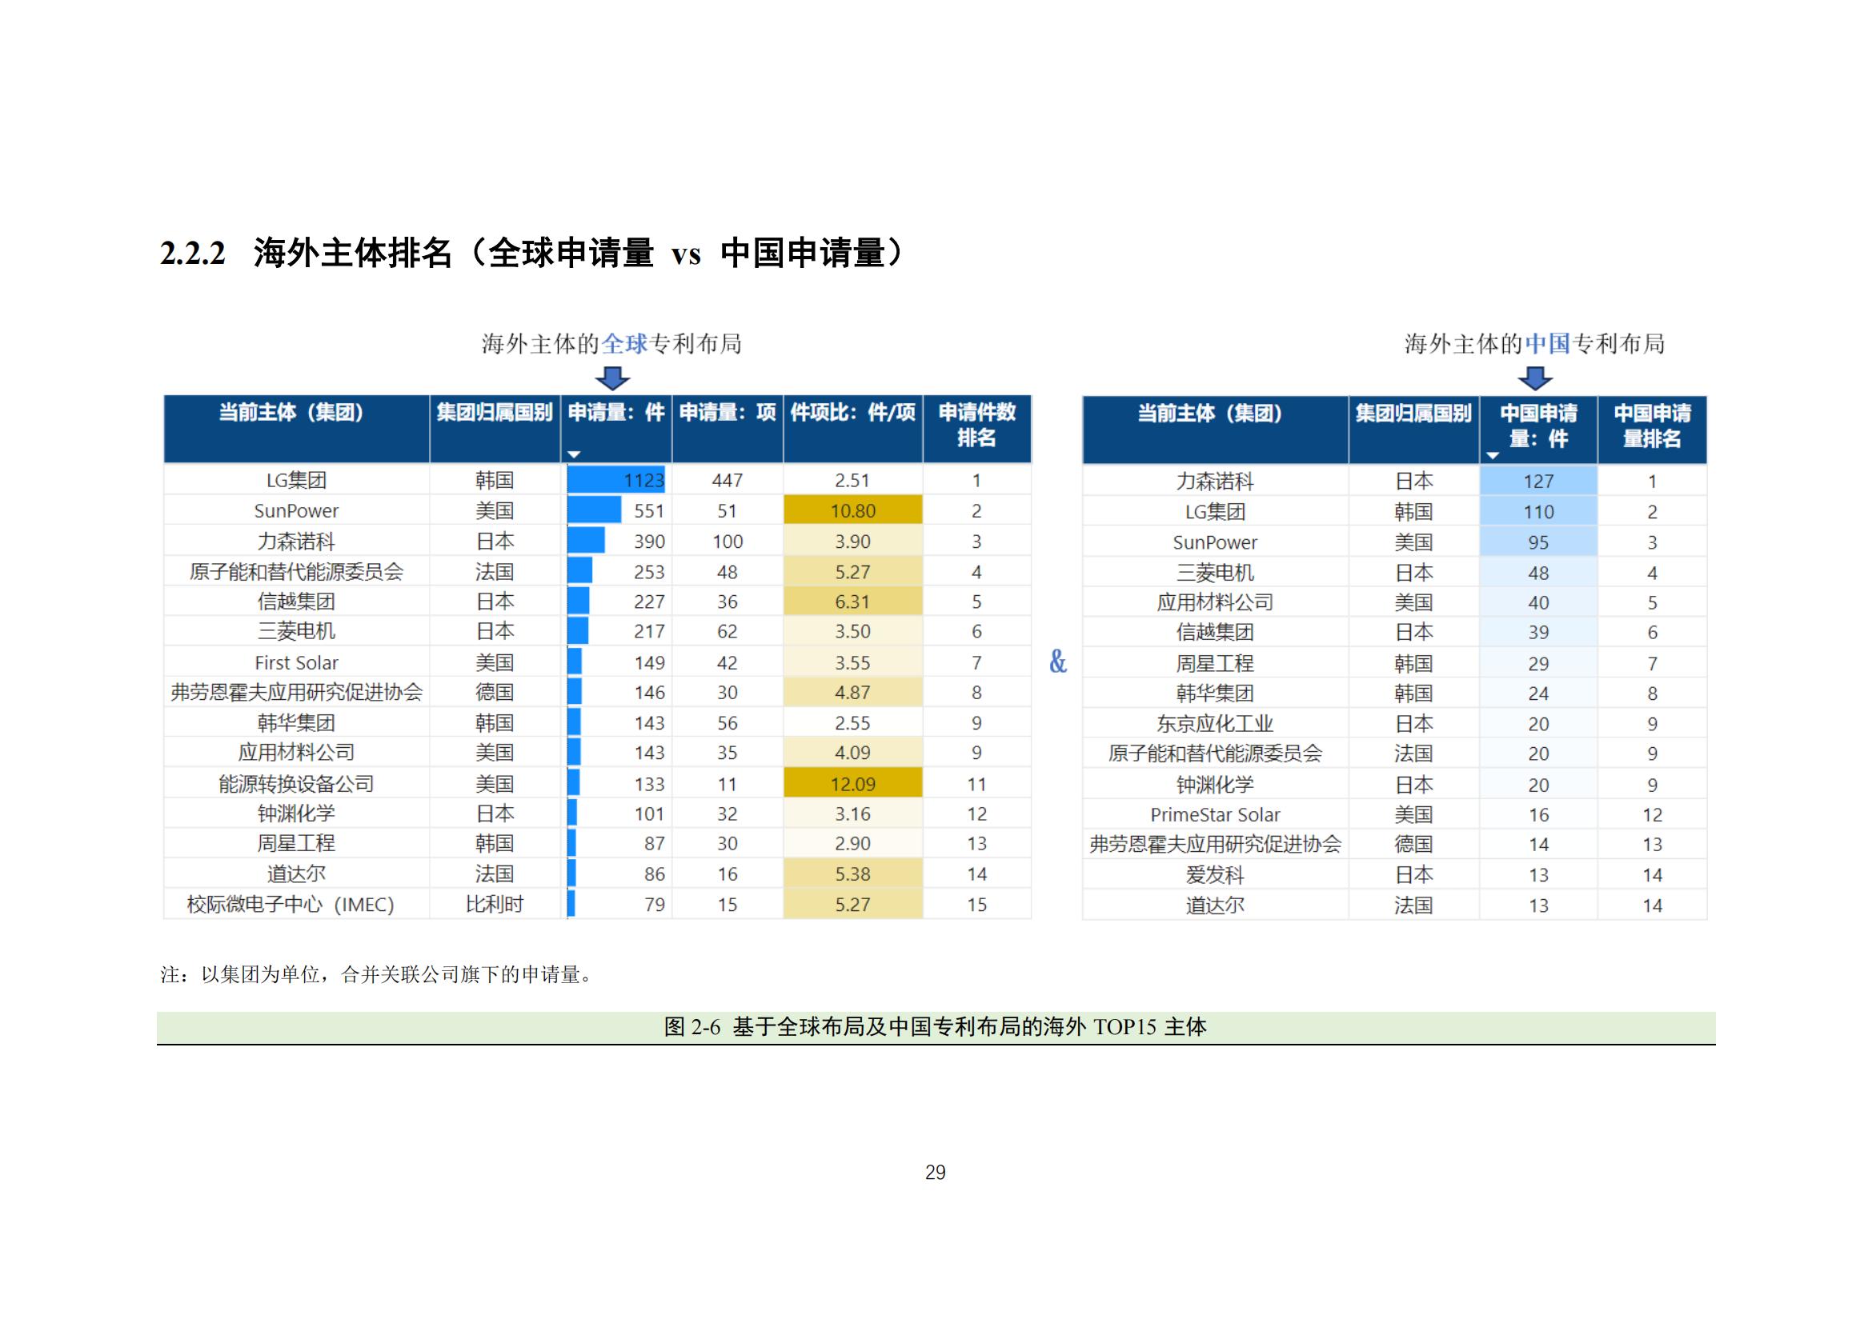Select the ratio 4.87
Screen dimensions: 1872x1323
853,693
